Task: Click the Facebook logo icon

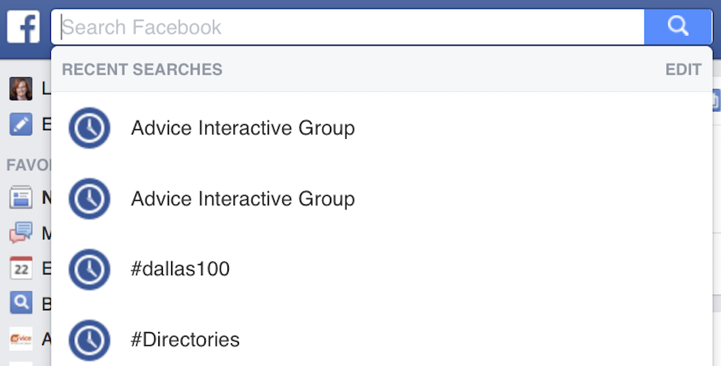Action: (23, 27)
